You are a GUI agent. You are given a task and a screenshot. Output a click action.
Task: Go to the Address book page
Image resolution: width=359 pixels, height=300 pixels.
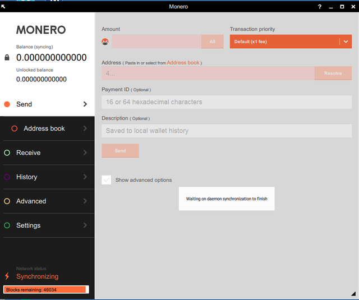tap(47, 128)
